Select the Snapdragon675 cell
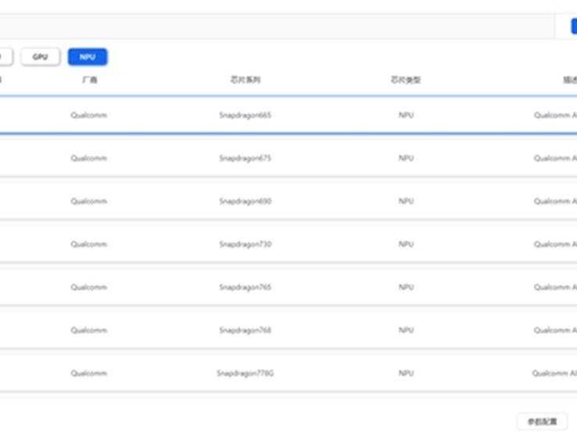 (245, 158)
